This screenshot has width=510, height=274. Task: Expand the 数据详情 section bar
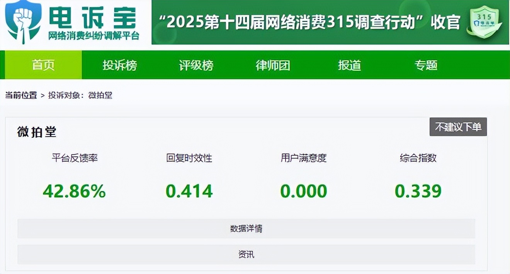246,229
